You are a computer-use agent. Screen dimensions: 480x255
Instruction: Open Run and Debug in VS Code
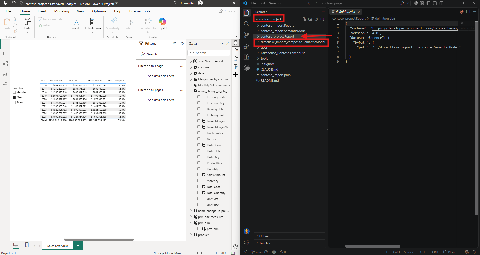[x=247, y=46]
